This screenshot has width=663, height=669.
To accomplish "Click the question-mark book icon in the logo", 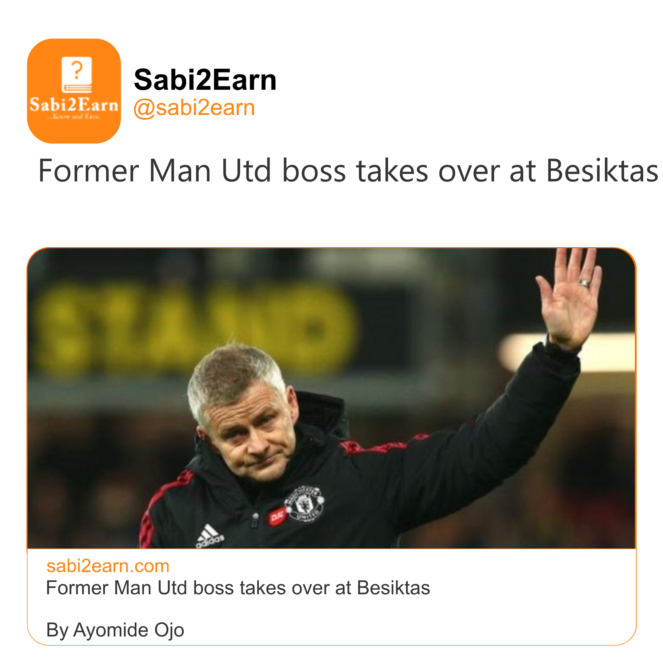I will (76, 75).
